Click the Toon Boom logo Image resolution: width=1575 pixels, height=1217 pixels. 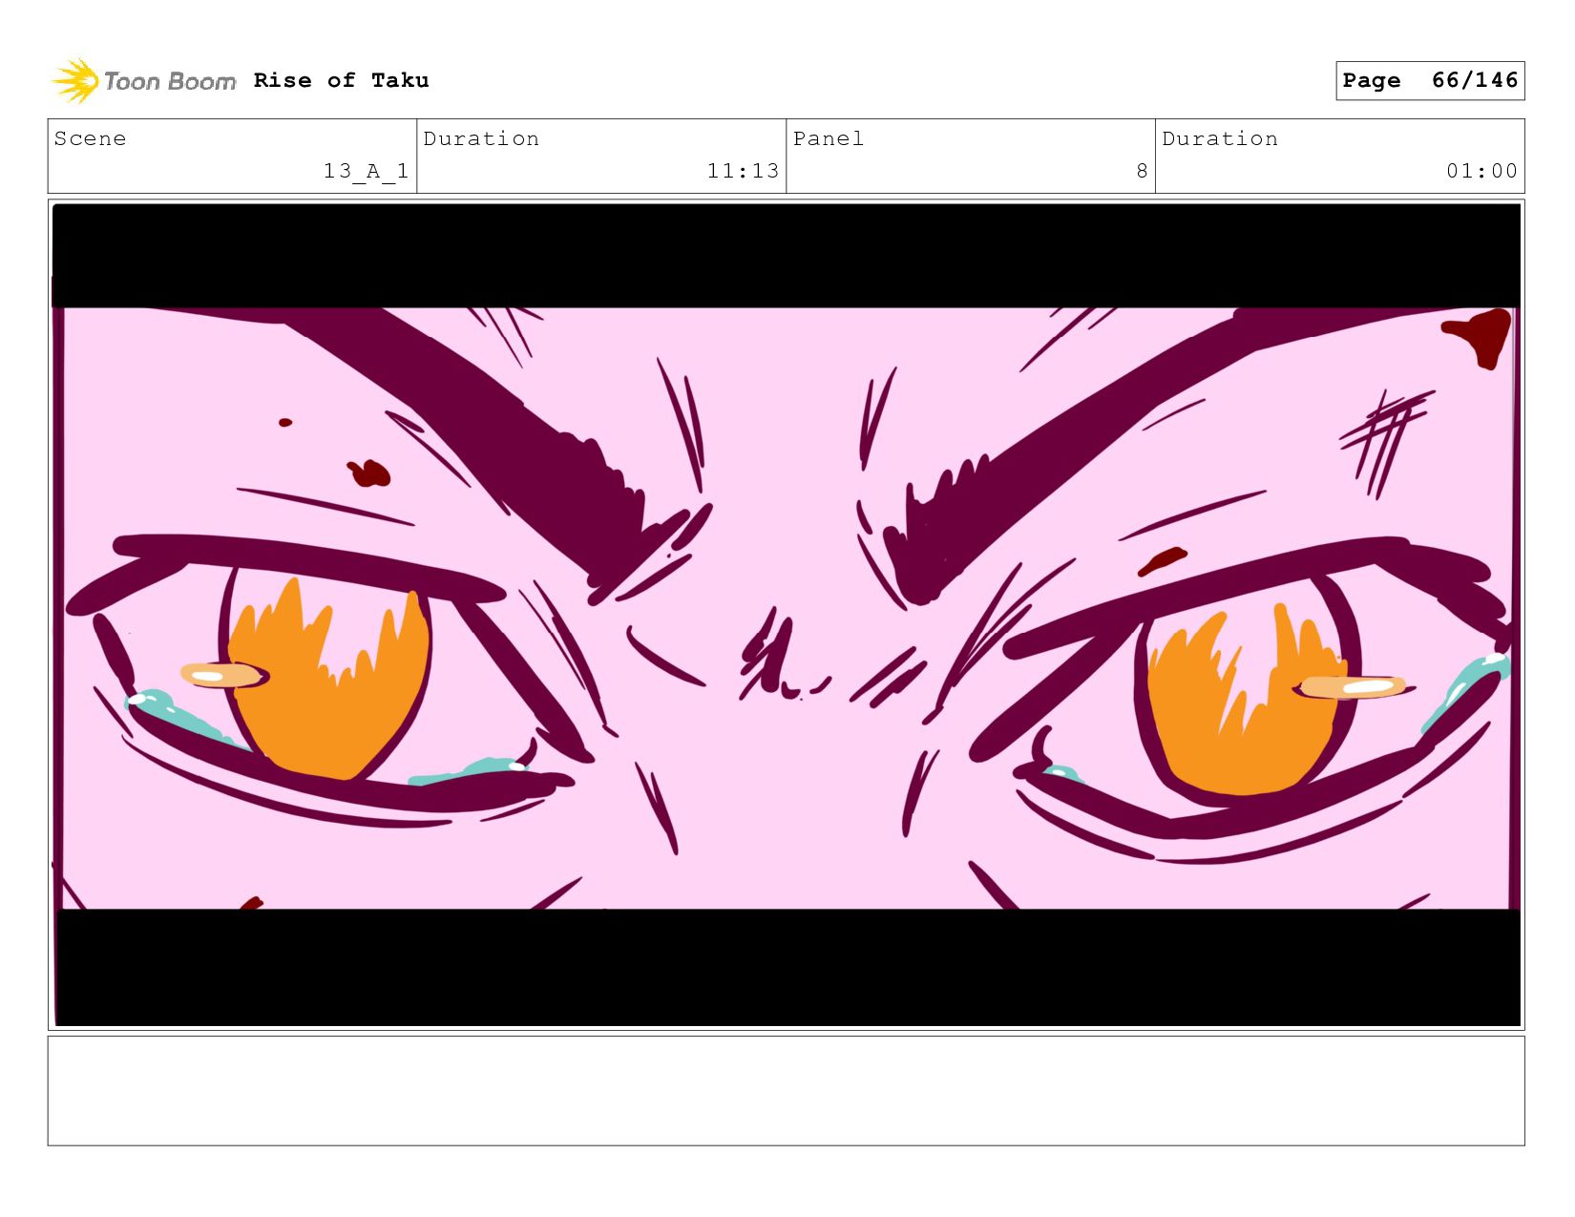pos(143,81)
